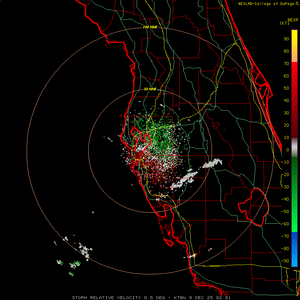This screenshot has width=300, height=300.
Task: Click the 60 tick label on velocity scale
Action: (286, 76)
